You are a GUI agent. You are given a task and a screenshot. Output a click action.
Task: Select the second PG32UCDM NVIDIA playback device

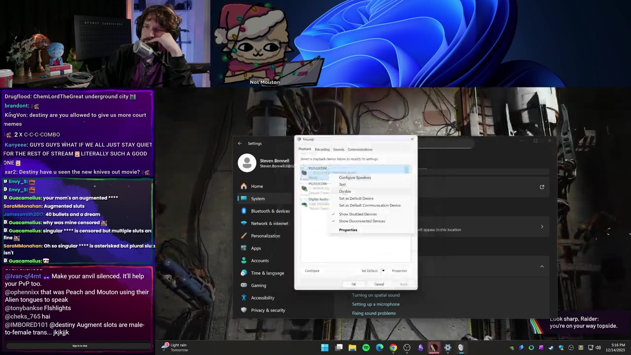[315, 187]
